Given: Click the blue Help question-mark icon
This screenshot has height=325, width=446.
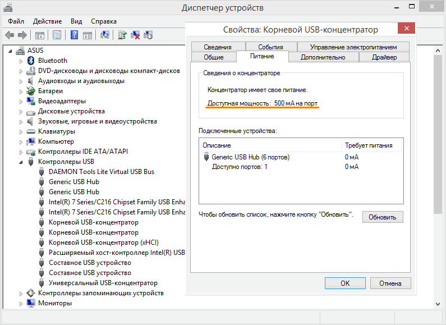Looking at the screenshot, I should click(74, 35).
